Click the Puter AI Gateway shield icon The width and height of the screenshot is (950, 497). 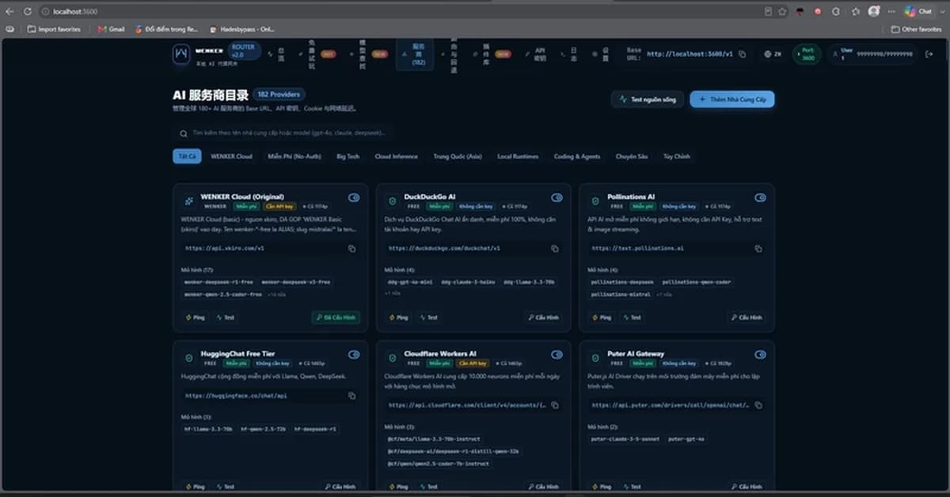coord(595,359)
